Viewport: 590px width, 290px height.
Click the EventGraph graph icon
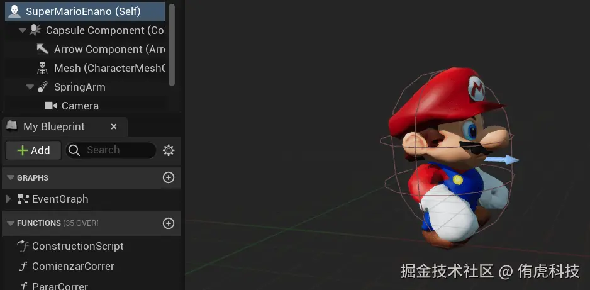[23, 199]
